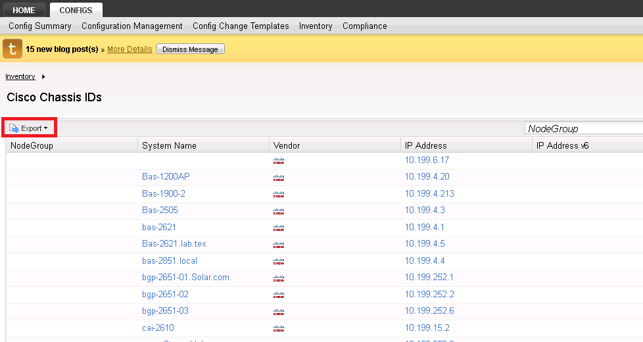This screenshot has height=342, width=643.
Task: Click the Dismiss Message button
Action: pyautogui.click(x=191, y=49)
